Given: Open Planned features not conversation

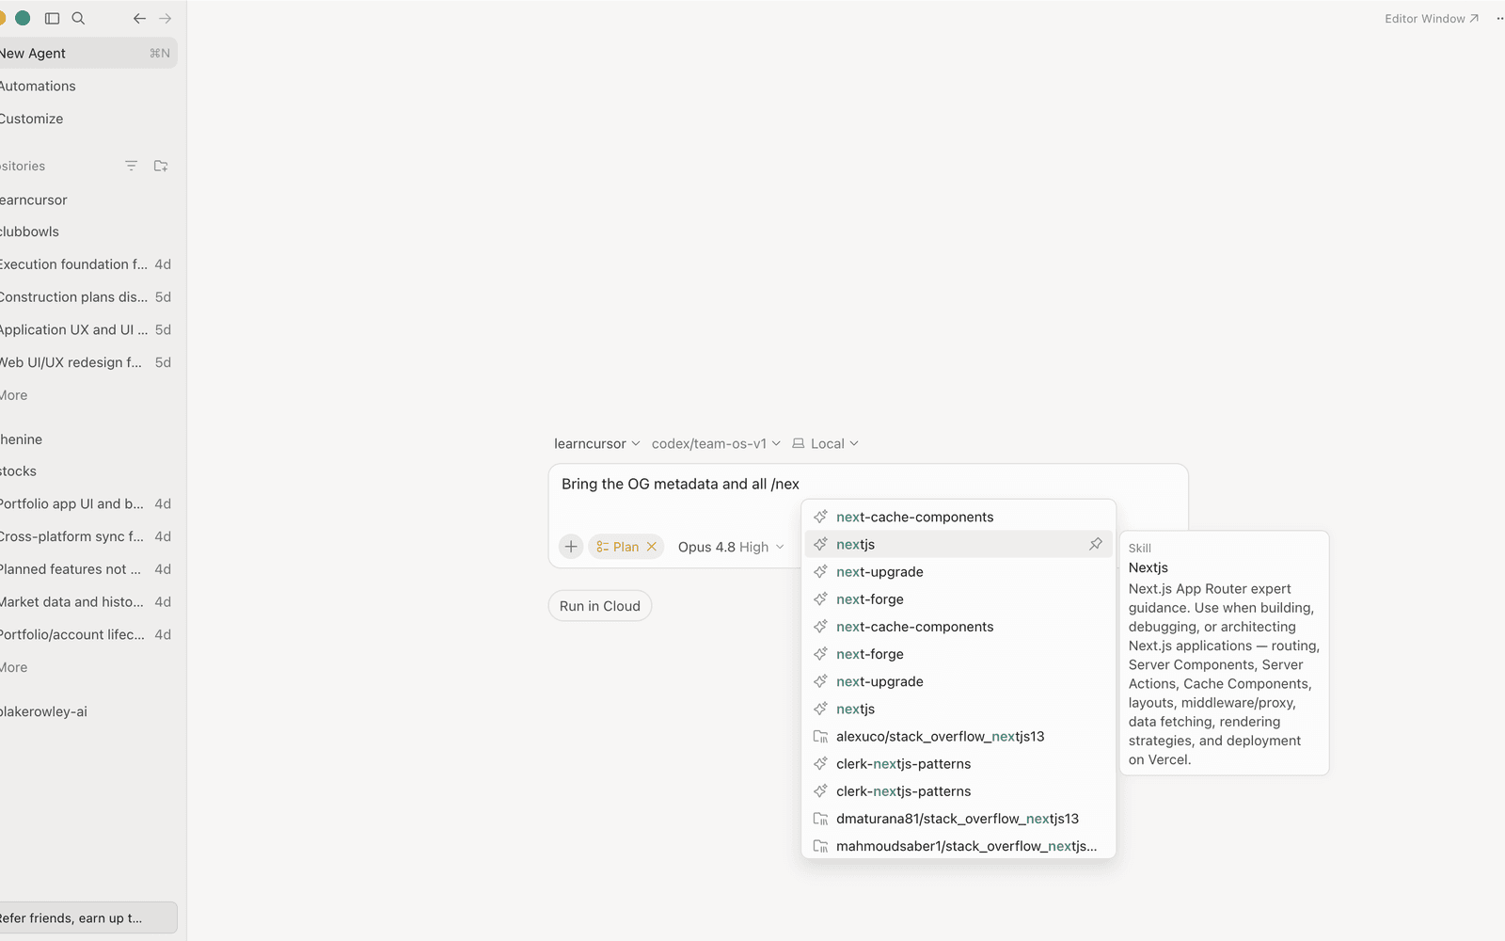Looking at the screenshot, I should click(x=88, y=569).
